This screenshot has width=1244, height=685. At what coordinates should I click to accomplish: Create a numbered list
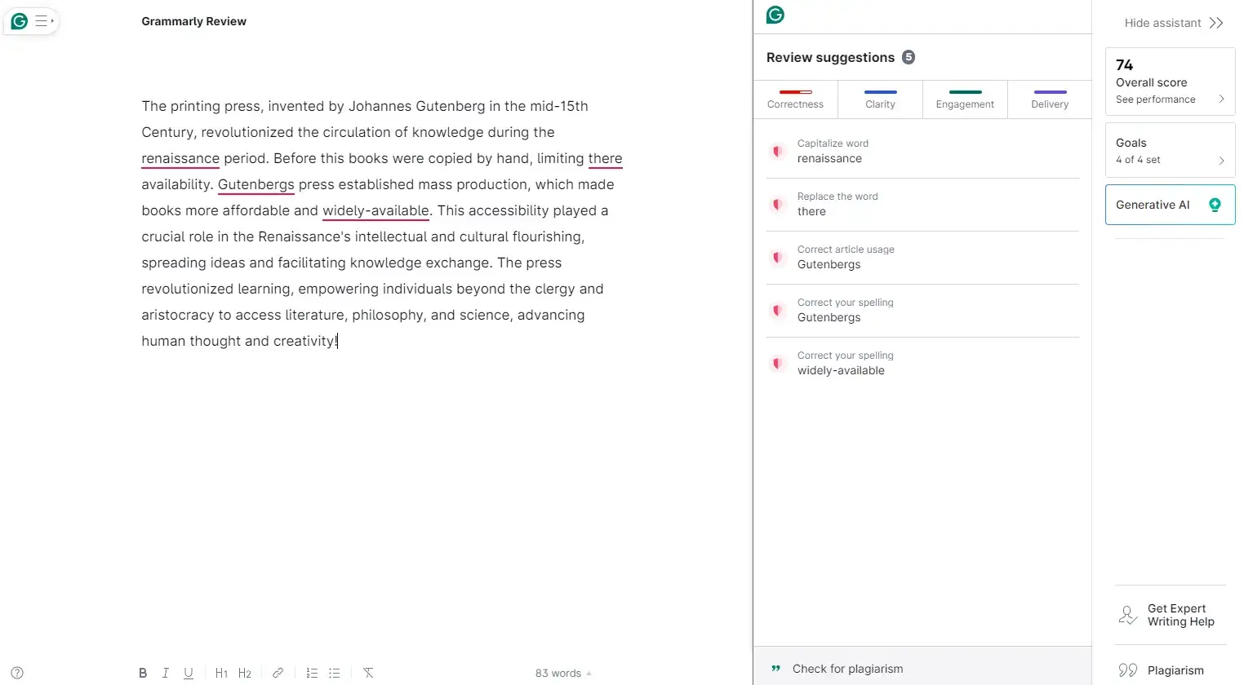pyautogui.click(x=312, y=673)
